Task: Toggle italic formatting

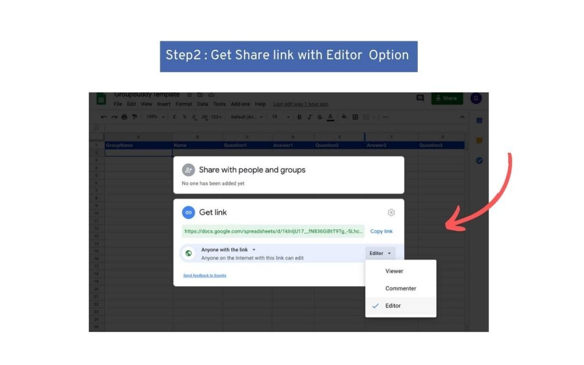Action: coord(309,117)
